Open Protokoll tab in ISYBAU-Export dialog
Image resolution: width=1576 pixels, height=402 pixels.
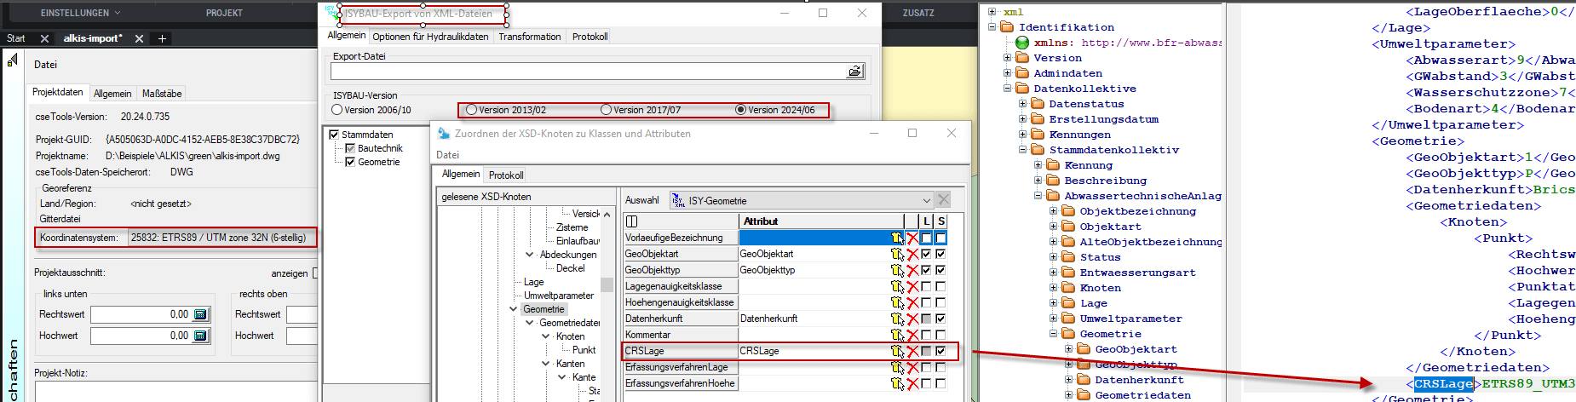(590, 37)
